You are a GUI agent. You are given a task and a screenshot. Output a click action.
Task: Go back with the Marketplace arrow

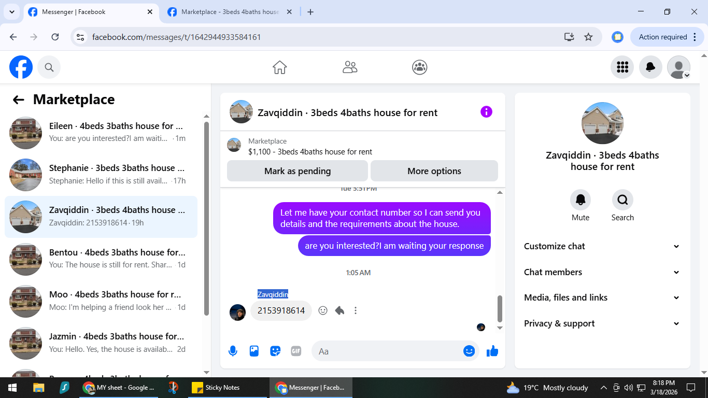[19, 100]
